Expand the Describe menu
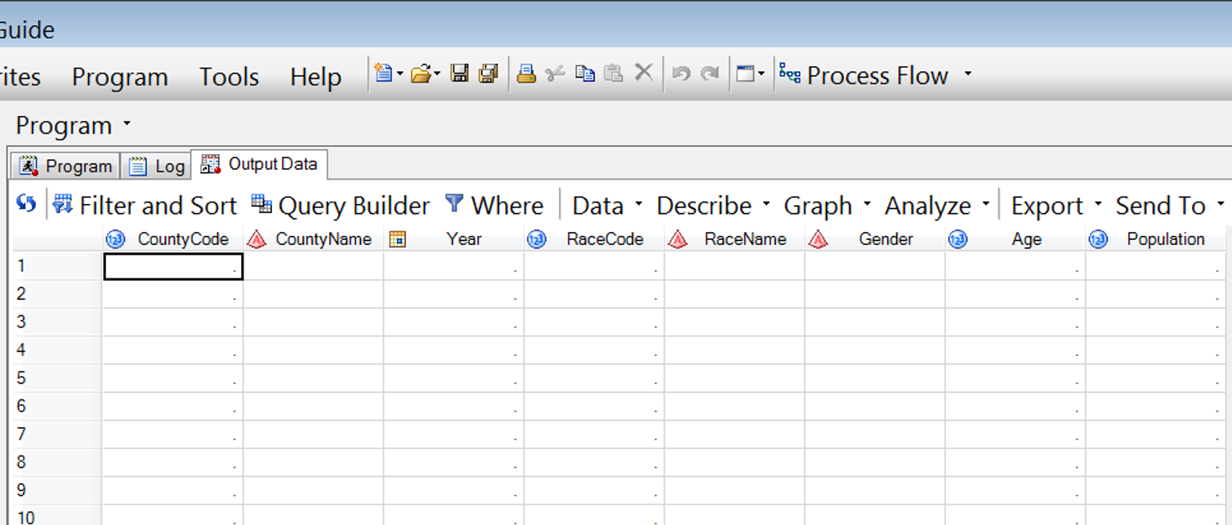1232x525 pixels. click(713, 206)
